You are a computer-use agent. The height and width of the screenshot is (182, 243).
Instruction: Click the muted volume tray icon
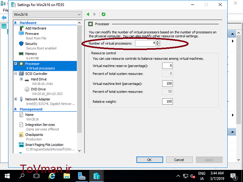tap(193, 176)
